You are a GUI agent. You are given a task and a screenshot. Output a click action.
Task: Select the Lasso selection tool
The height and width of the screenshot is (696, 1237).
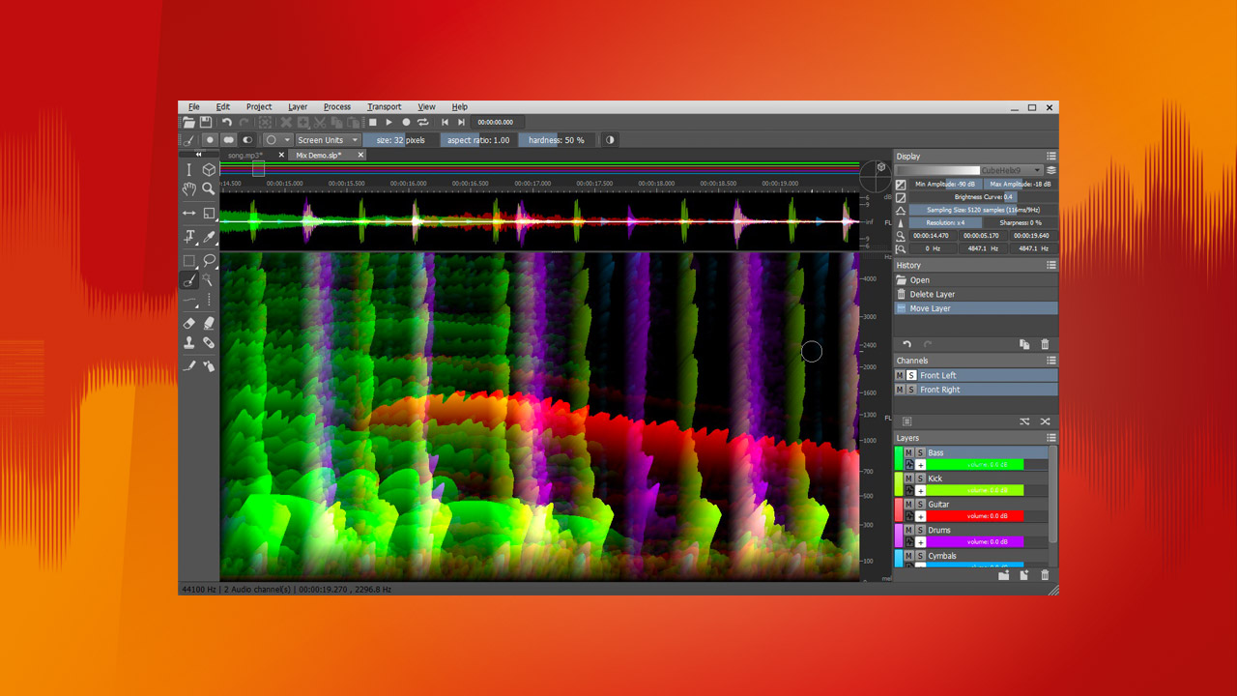point(208,260)
